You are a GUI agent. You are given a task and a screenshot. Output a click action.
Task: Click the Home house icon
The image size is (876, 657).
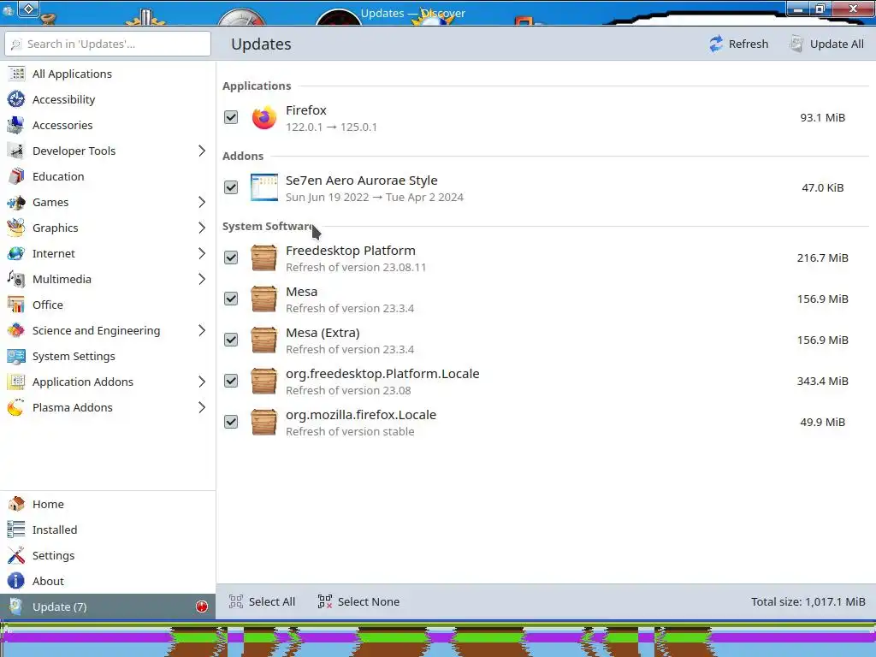[x=16, y=504]
